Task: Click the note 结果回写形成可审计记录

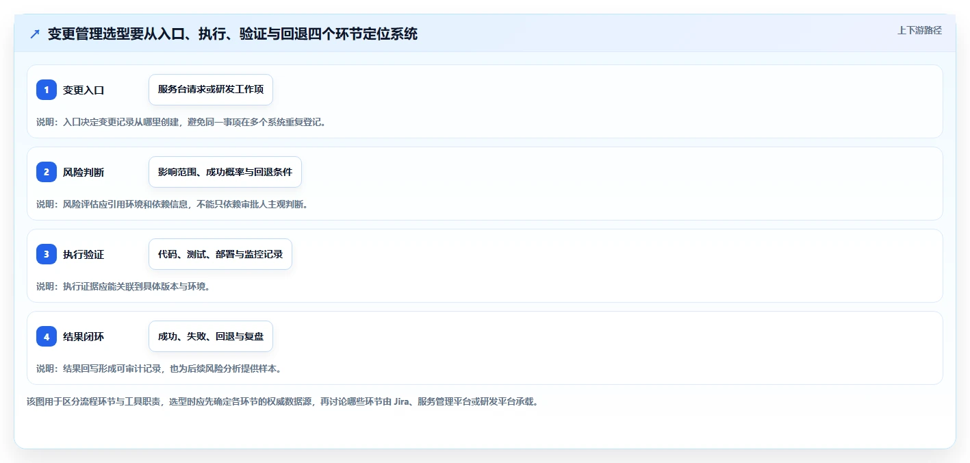Action: (x=161, y=368)
